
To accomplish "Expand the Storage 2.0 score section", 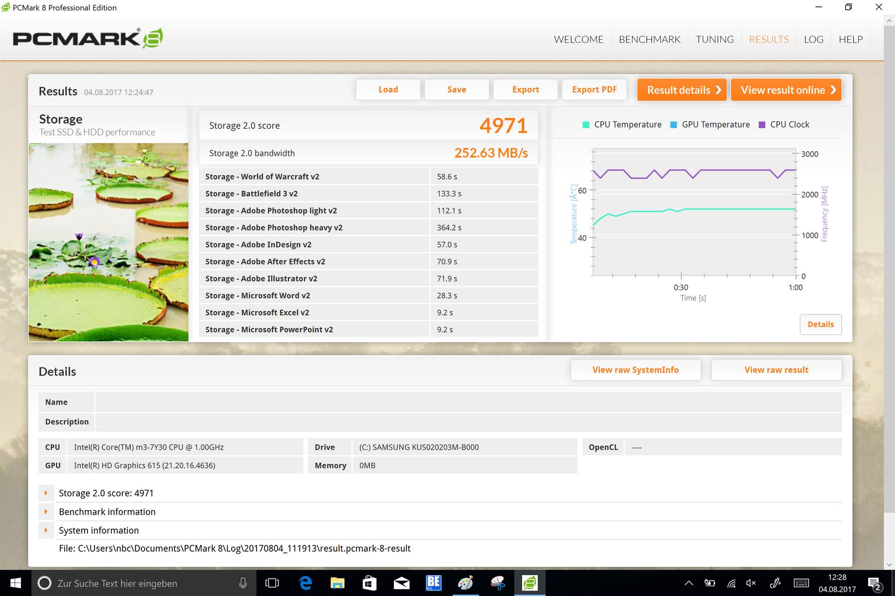I will pos(46,493).
